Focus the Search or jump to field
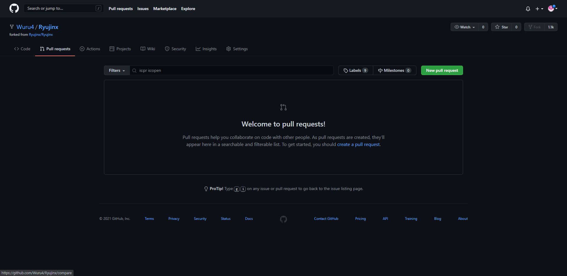Viewport: 567px width, 276px height. tap(64, 8)
